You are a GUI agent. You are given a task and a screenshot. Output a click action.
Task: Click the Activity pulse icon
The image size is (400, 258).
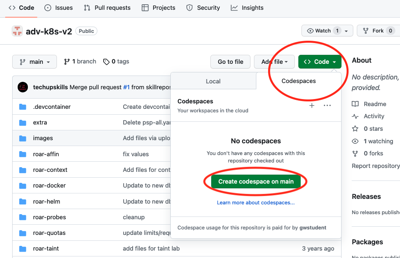pyautogui.click(x=355, y=116)
